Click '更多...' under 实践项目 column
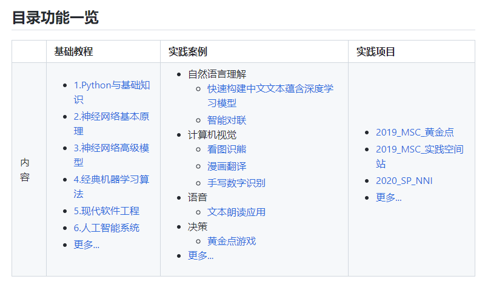This screenshot has height=285, width=485. tap(389, 197)
